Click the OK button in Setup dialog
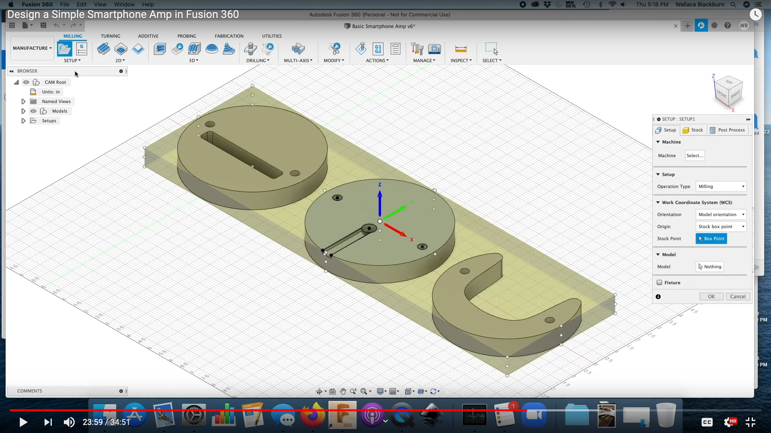 tap(711, 296)
